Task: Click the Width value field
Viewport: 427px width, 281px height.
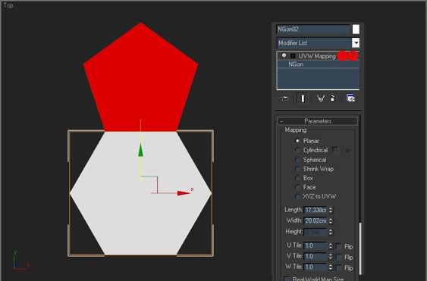Action: point(316,220)
